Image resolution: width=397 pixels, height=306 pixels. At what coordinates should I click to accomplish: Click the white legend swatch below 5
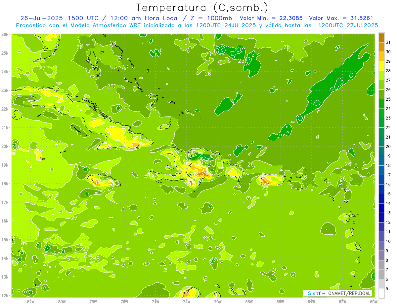coord(381,293)
